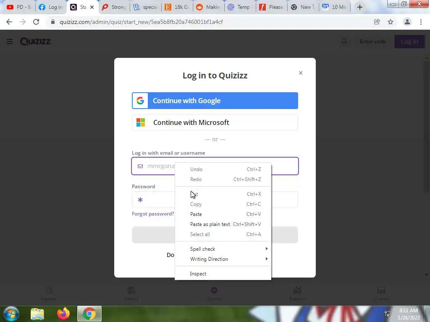Switch to the Facebook Log in tab
The height and width of the screenshot is (322, 430).
click(x=51, y=7)
